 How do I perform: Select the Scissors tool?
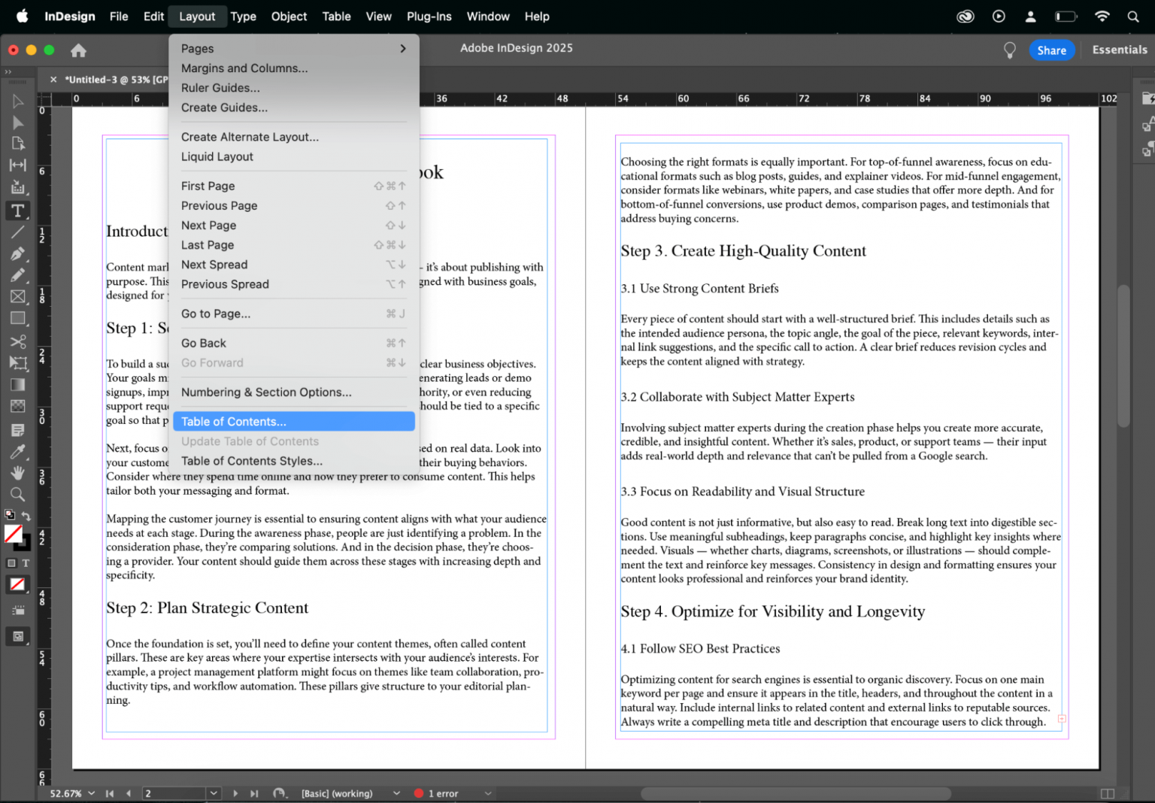(x=17, y=341)
